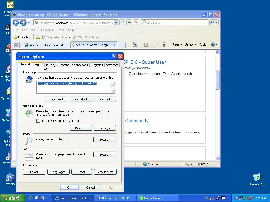Open the File menu in Internet Explorer

[x=16, y=30]
